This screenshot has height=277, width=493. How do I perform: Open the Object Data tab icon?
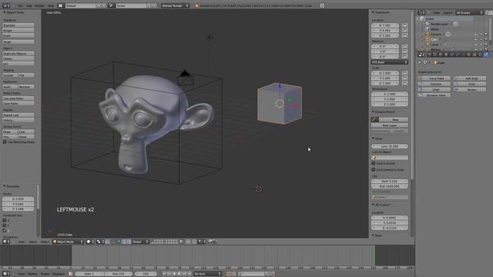pyautogui.click(x=463, y=55)
